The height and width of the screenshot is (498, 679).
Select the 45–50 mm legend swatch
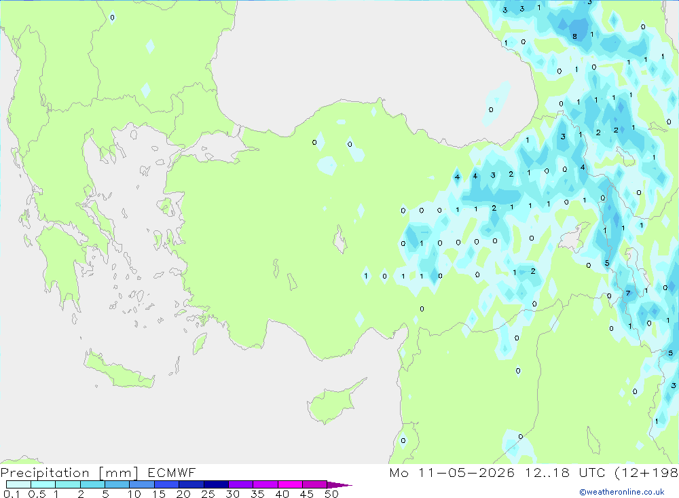(x=315, y=484)
